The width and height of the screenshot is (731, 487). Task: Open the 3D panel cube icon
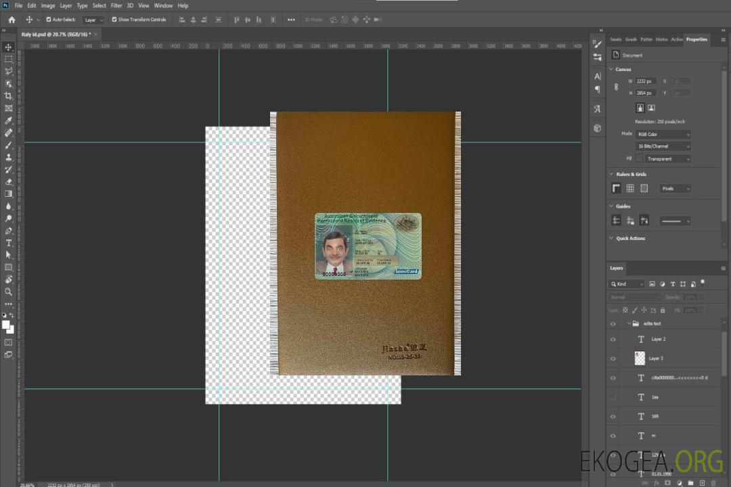click(x=598, y=128)
